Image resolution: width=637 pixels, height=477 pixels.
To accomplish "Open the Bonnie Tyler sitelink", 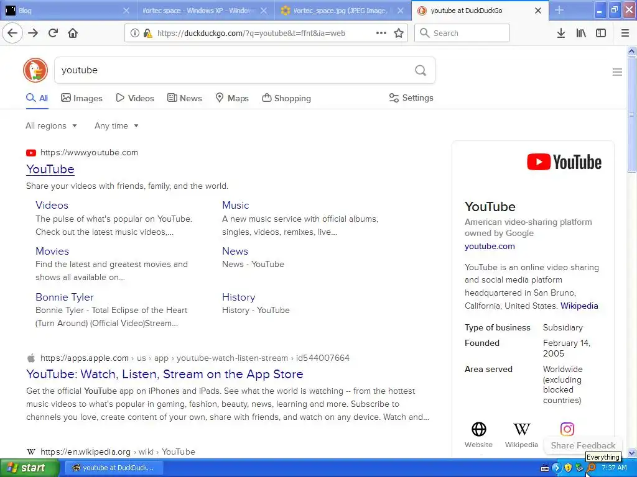I will pyautogui.click(x=65, y=297).
